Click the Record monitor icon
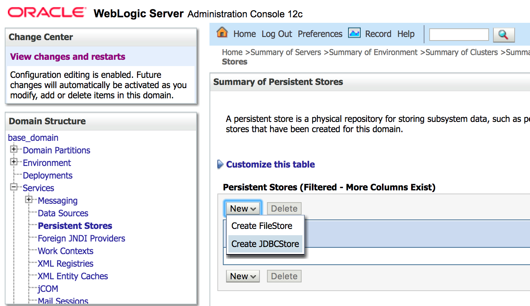The width and height of the screenshot is (530, 306). tap(354, 33)
